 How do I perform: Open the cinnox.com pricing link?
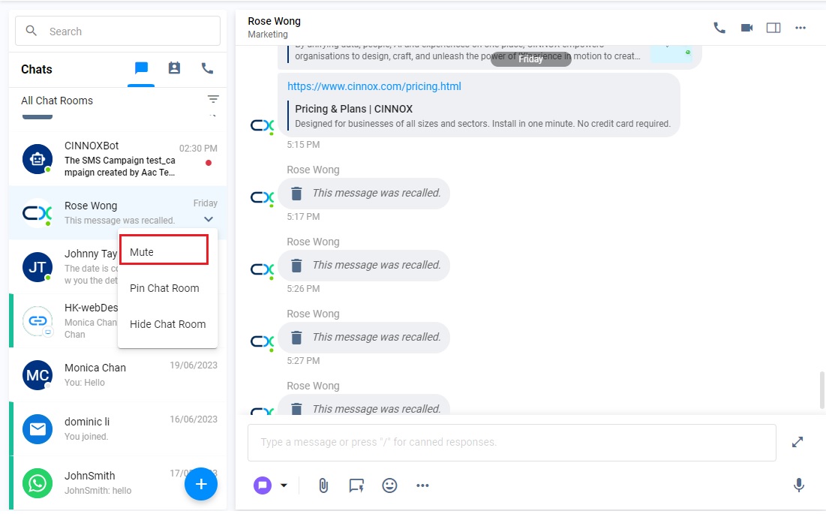[x=374, y=86]
